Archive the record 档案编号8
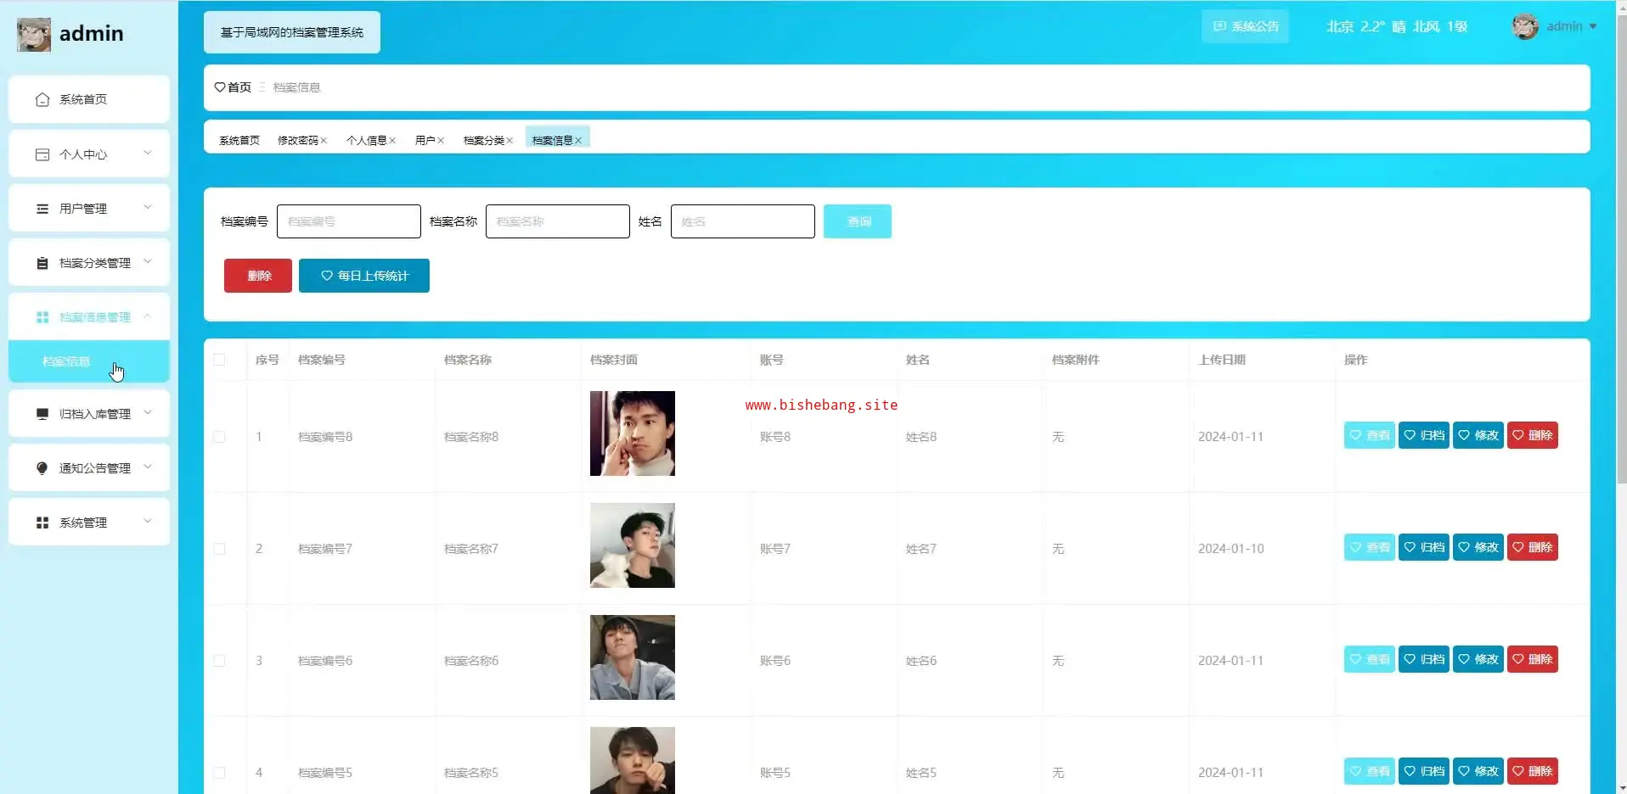 (1424, 435)
